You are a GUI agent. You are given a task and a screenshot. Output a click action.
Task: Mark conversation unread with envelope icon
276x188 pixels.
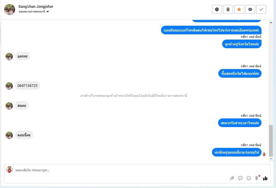[x=250, y=9]
